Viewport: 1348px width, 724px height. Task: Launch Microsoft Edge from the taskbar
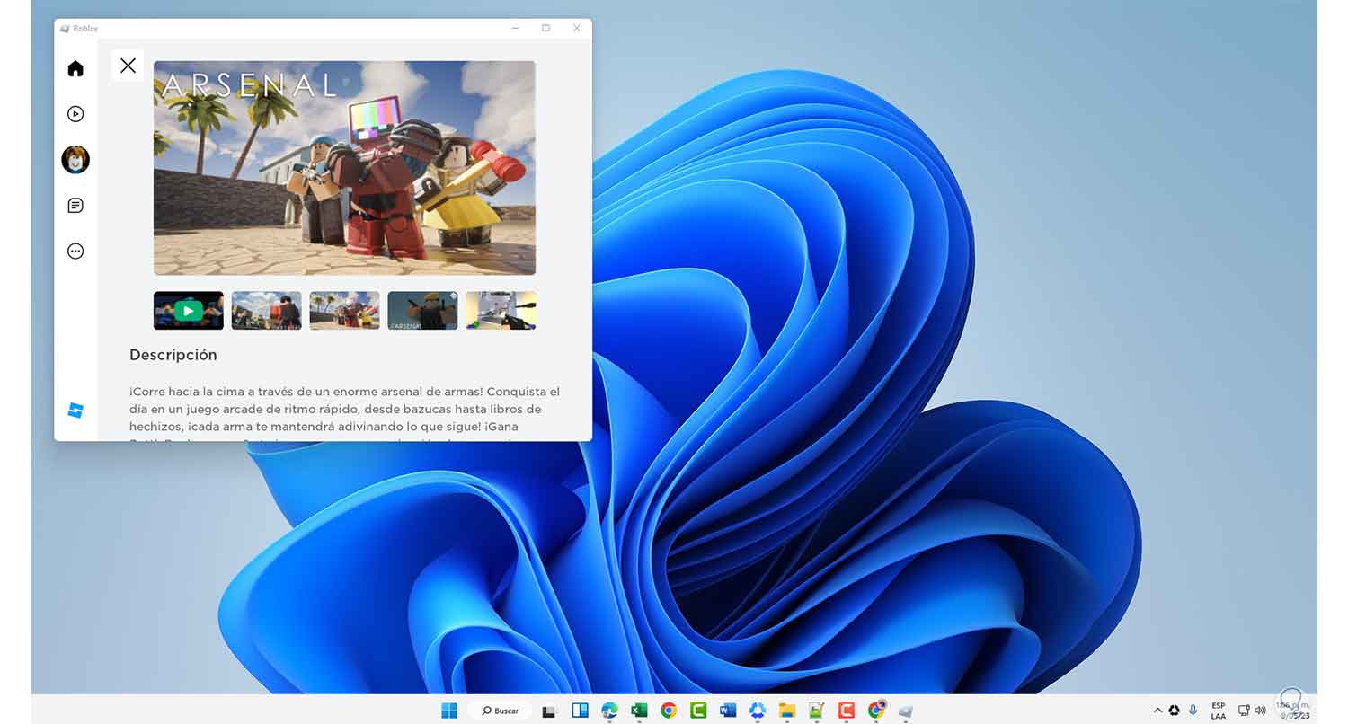point(609,711)
